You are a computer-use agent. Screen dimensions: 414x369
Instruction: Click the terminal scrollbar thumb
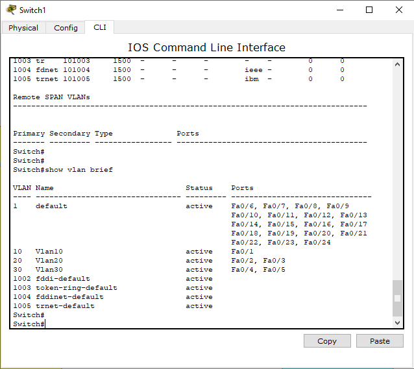tap(397, 298)
